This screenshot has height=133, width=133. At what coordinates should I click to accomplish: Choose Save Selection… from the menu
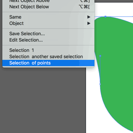(48, 34)
